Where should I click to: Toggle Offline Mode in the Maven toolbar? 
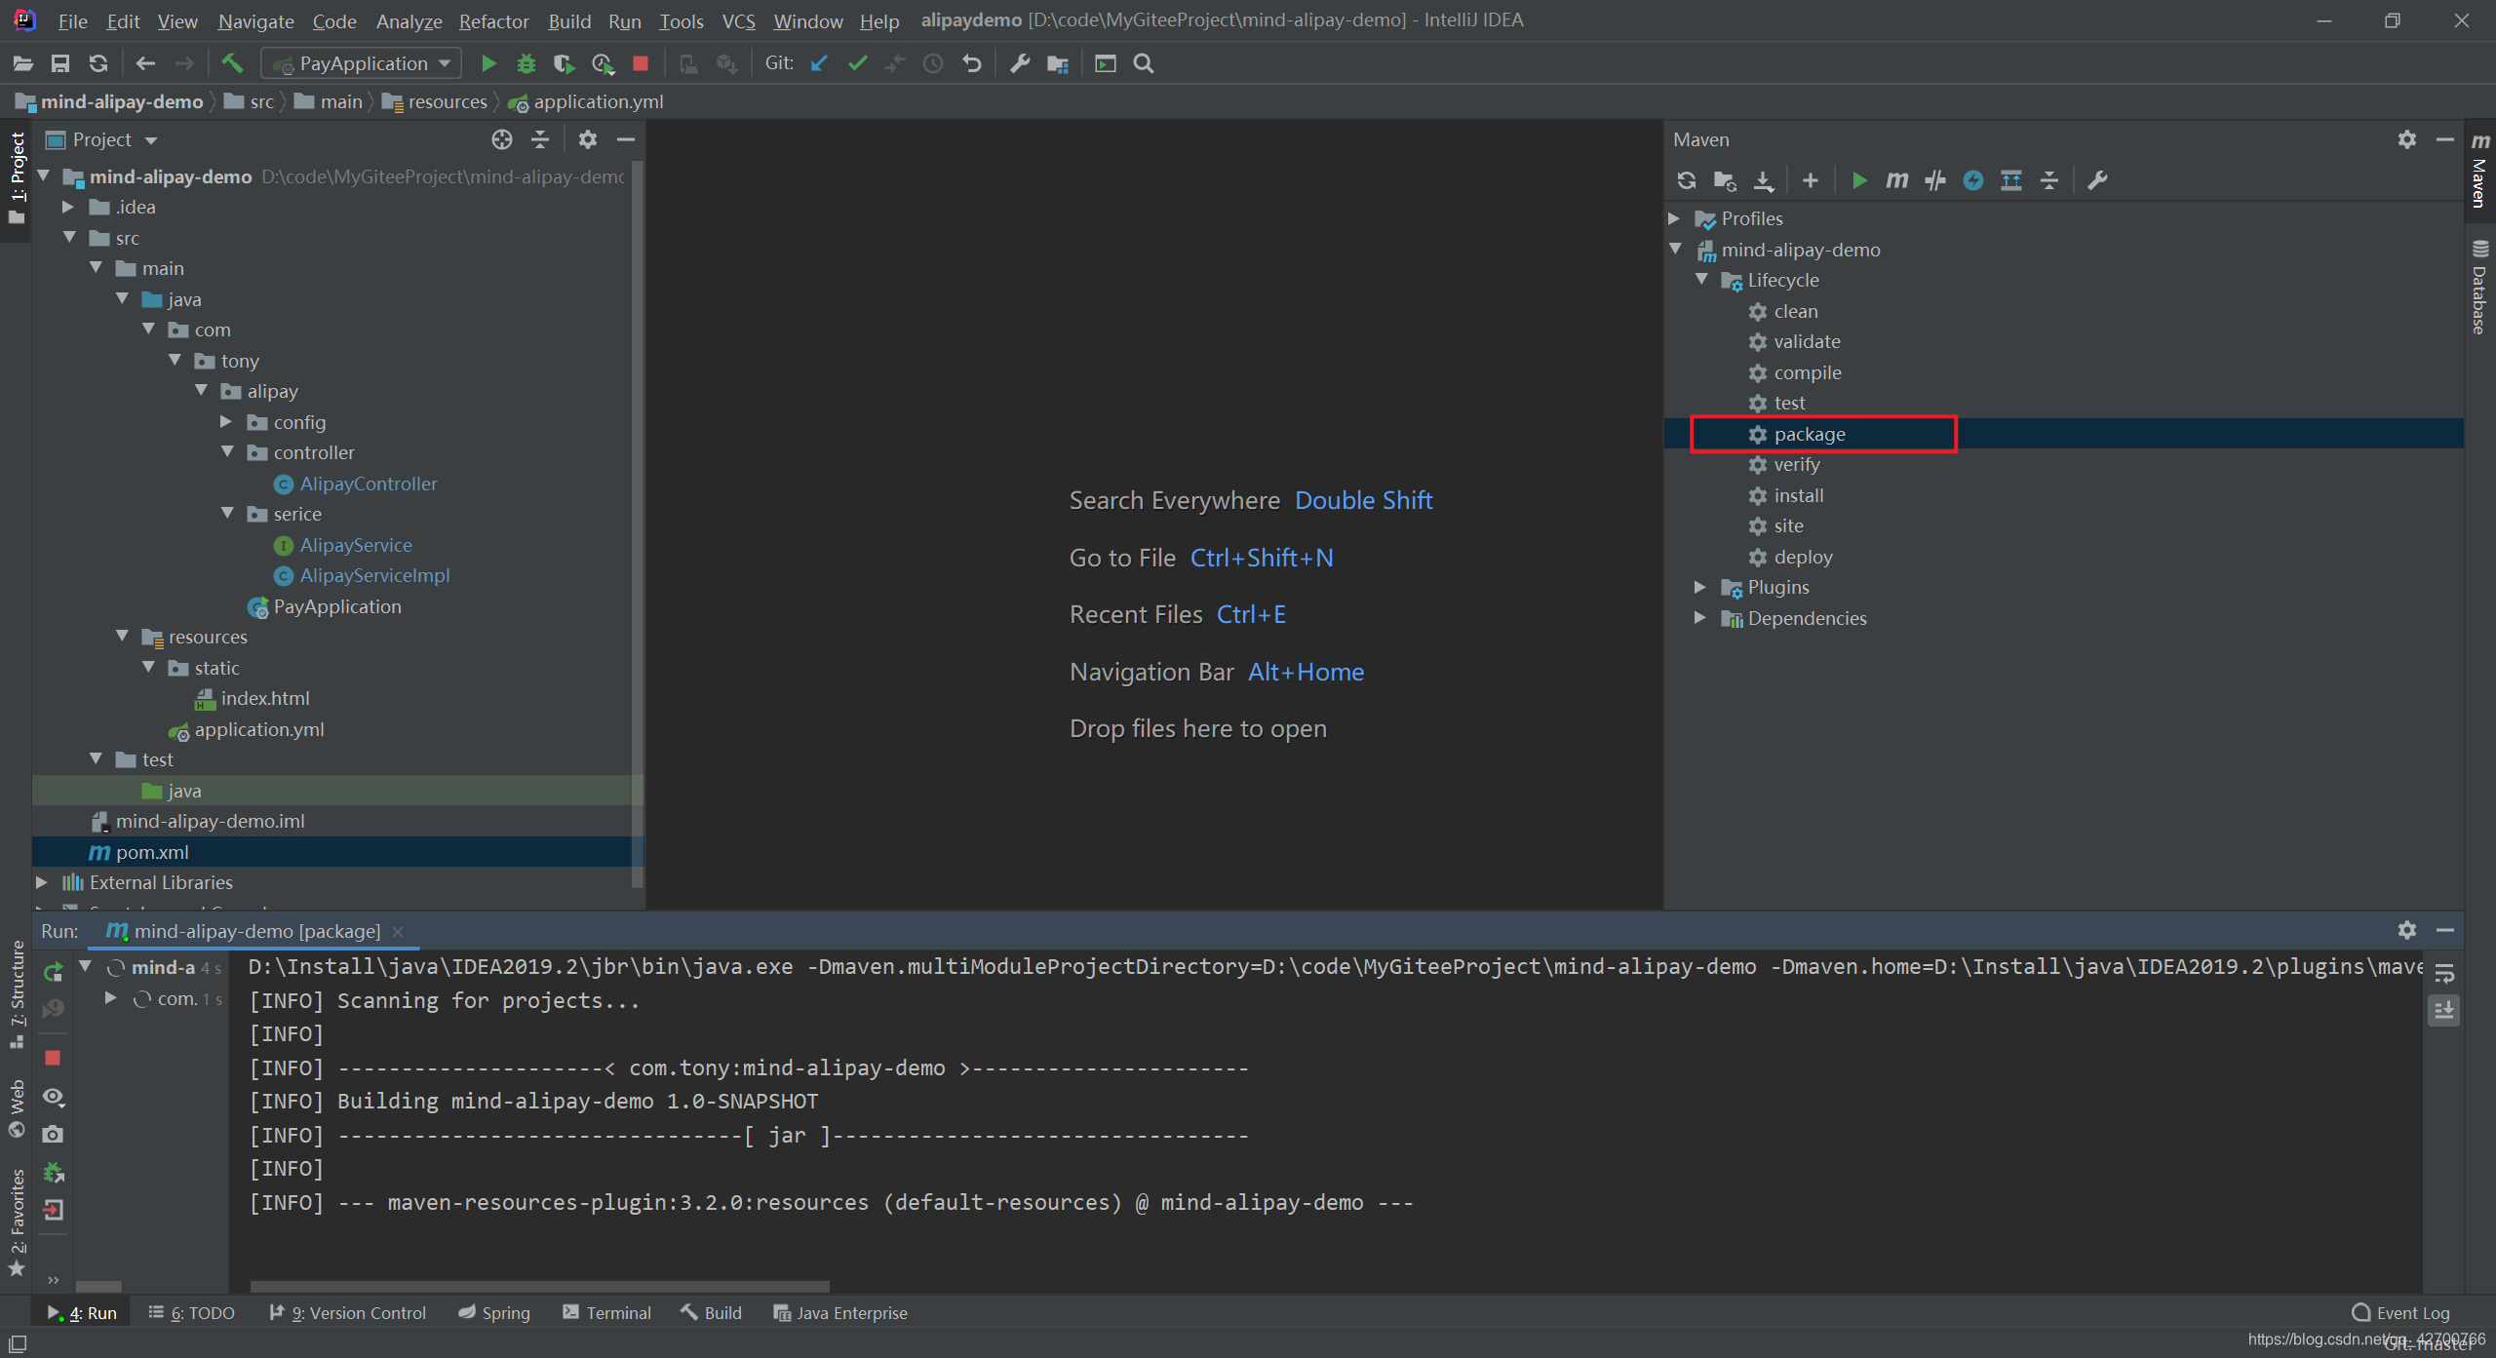[1935, 180]
